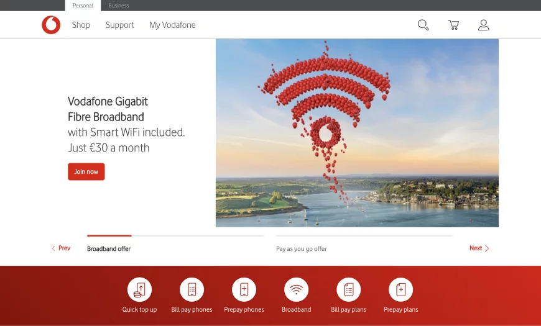Switch to the Personal tab
541x326 pixels.
point(83,6)
